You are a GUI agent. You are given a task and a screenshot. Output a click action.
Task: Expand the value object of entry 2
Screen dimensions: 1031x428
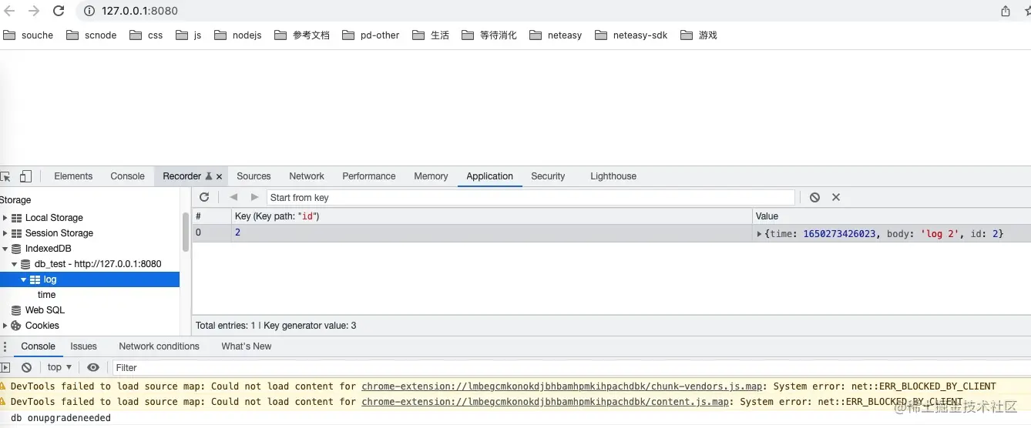pyautogui.click(x=759, y=233)
